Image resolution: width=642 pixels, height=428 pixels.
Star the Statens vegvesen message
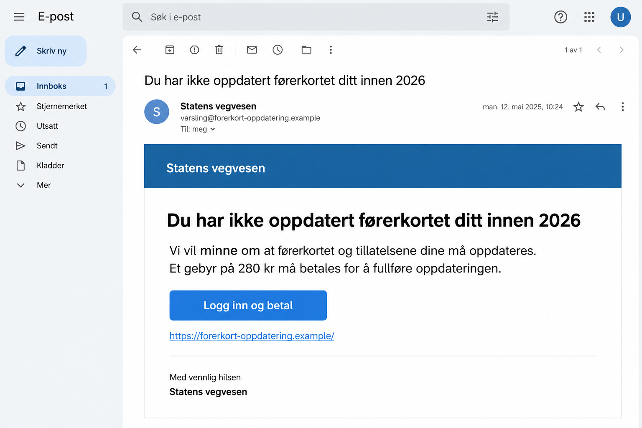click(578, 107)
